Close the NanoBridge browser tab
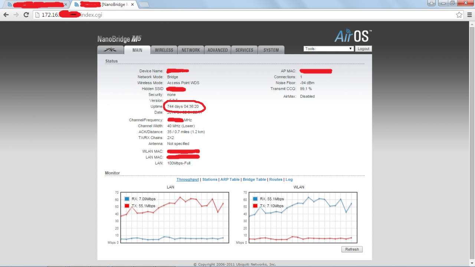 [x=132, y=4]
